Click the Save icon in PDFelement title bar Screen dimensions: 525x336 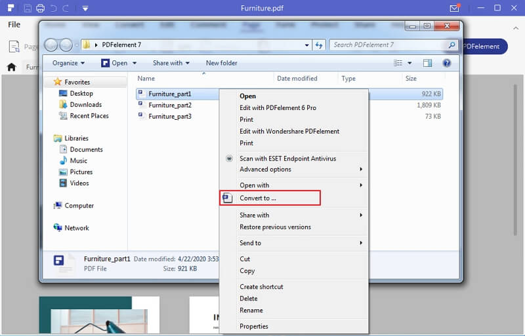pos(28,8)
